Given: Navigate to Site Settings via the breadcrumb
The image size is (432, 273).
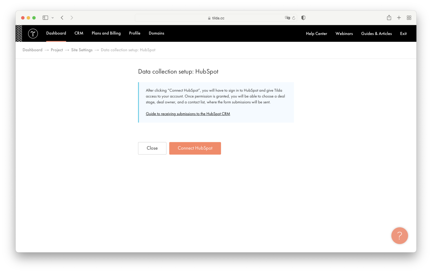Looking at the screenshot, I should (x=82, y=50).
